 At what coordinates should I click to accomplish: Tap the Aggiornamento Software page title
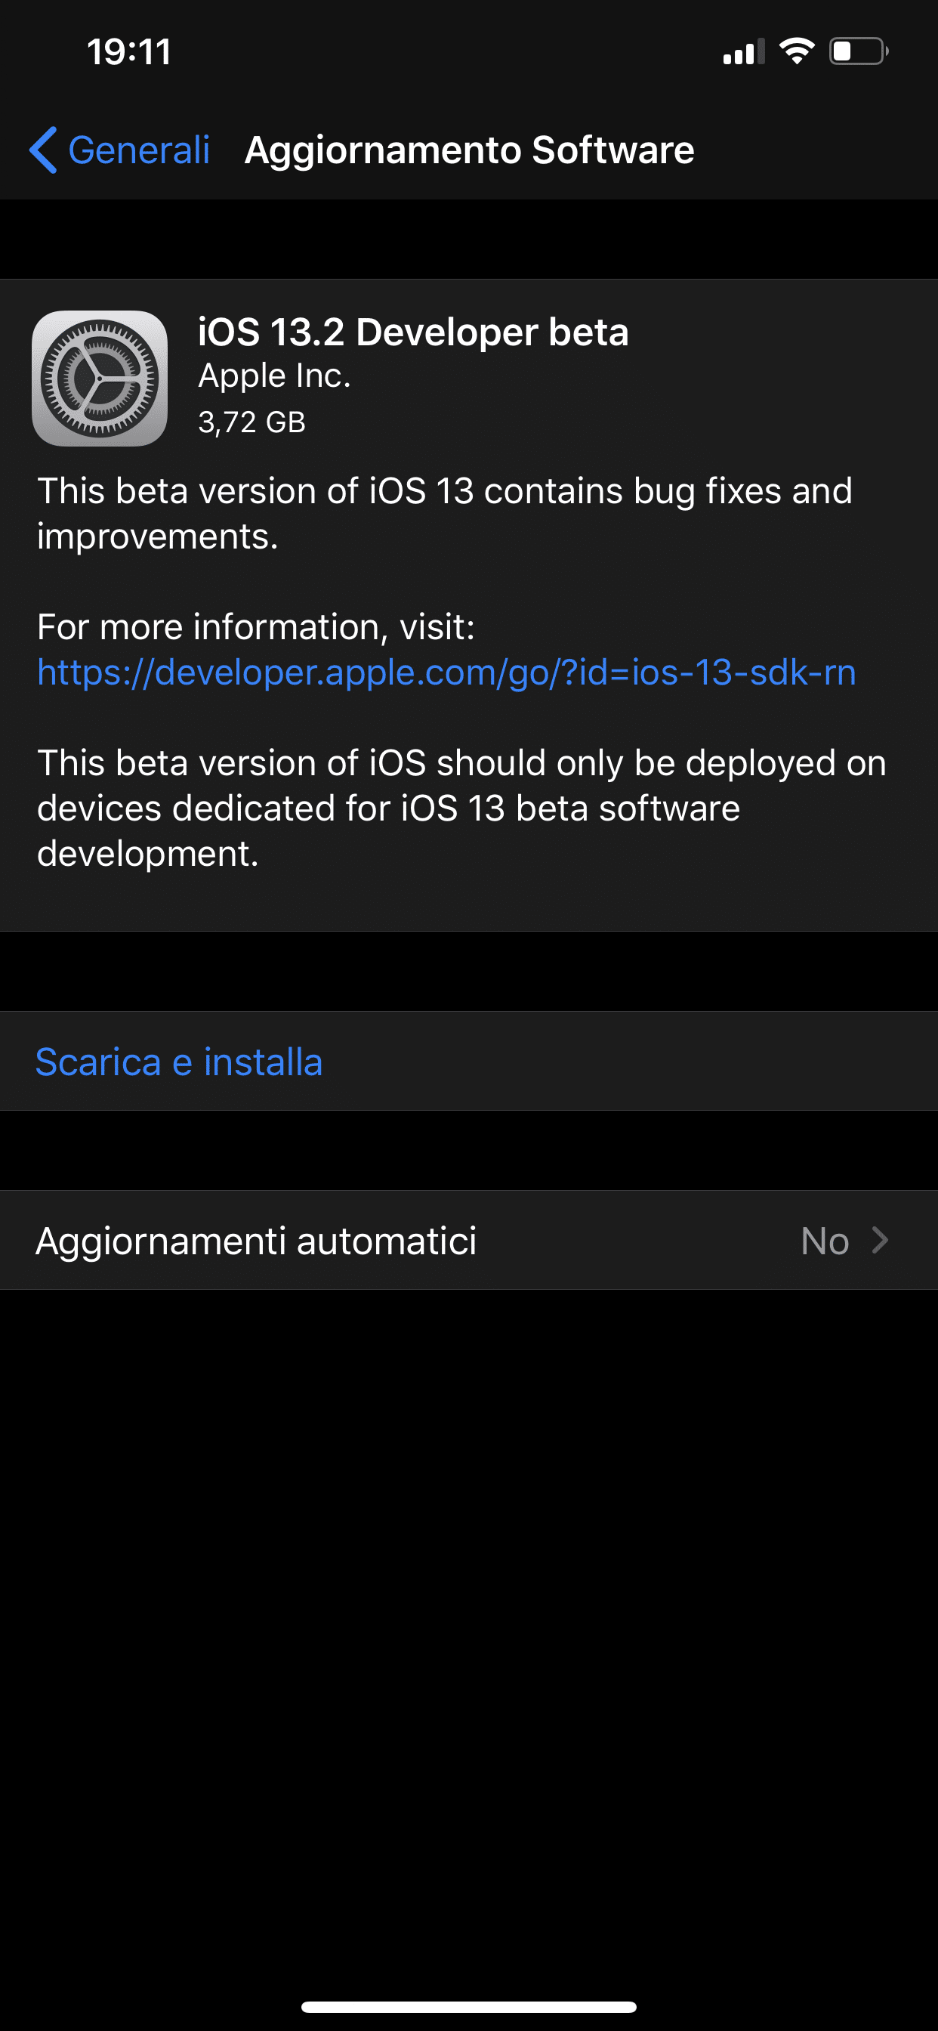(x=470, y=150)
